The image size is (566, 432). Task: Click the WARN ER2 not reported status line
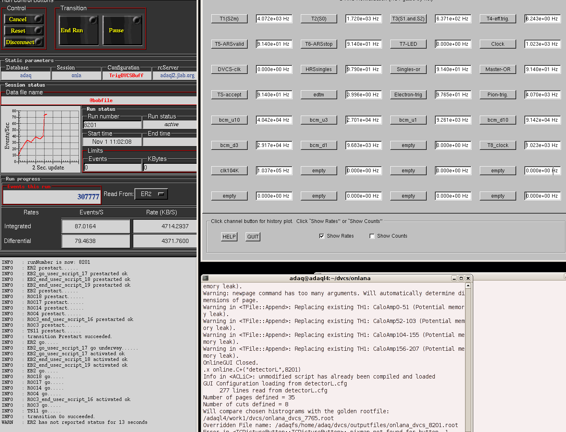tap(74, 422)
